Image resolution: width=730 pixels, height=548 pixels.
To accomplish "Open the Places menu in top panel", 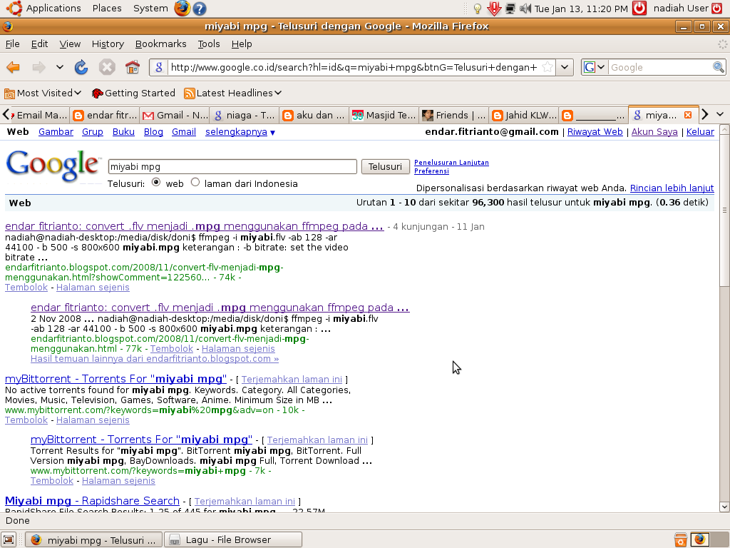I will [107, 8].
